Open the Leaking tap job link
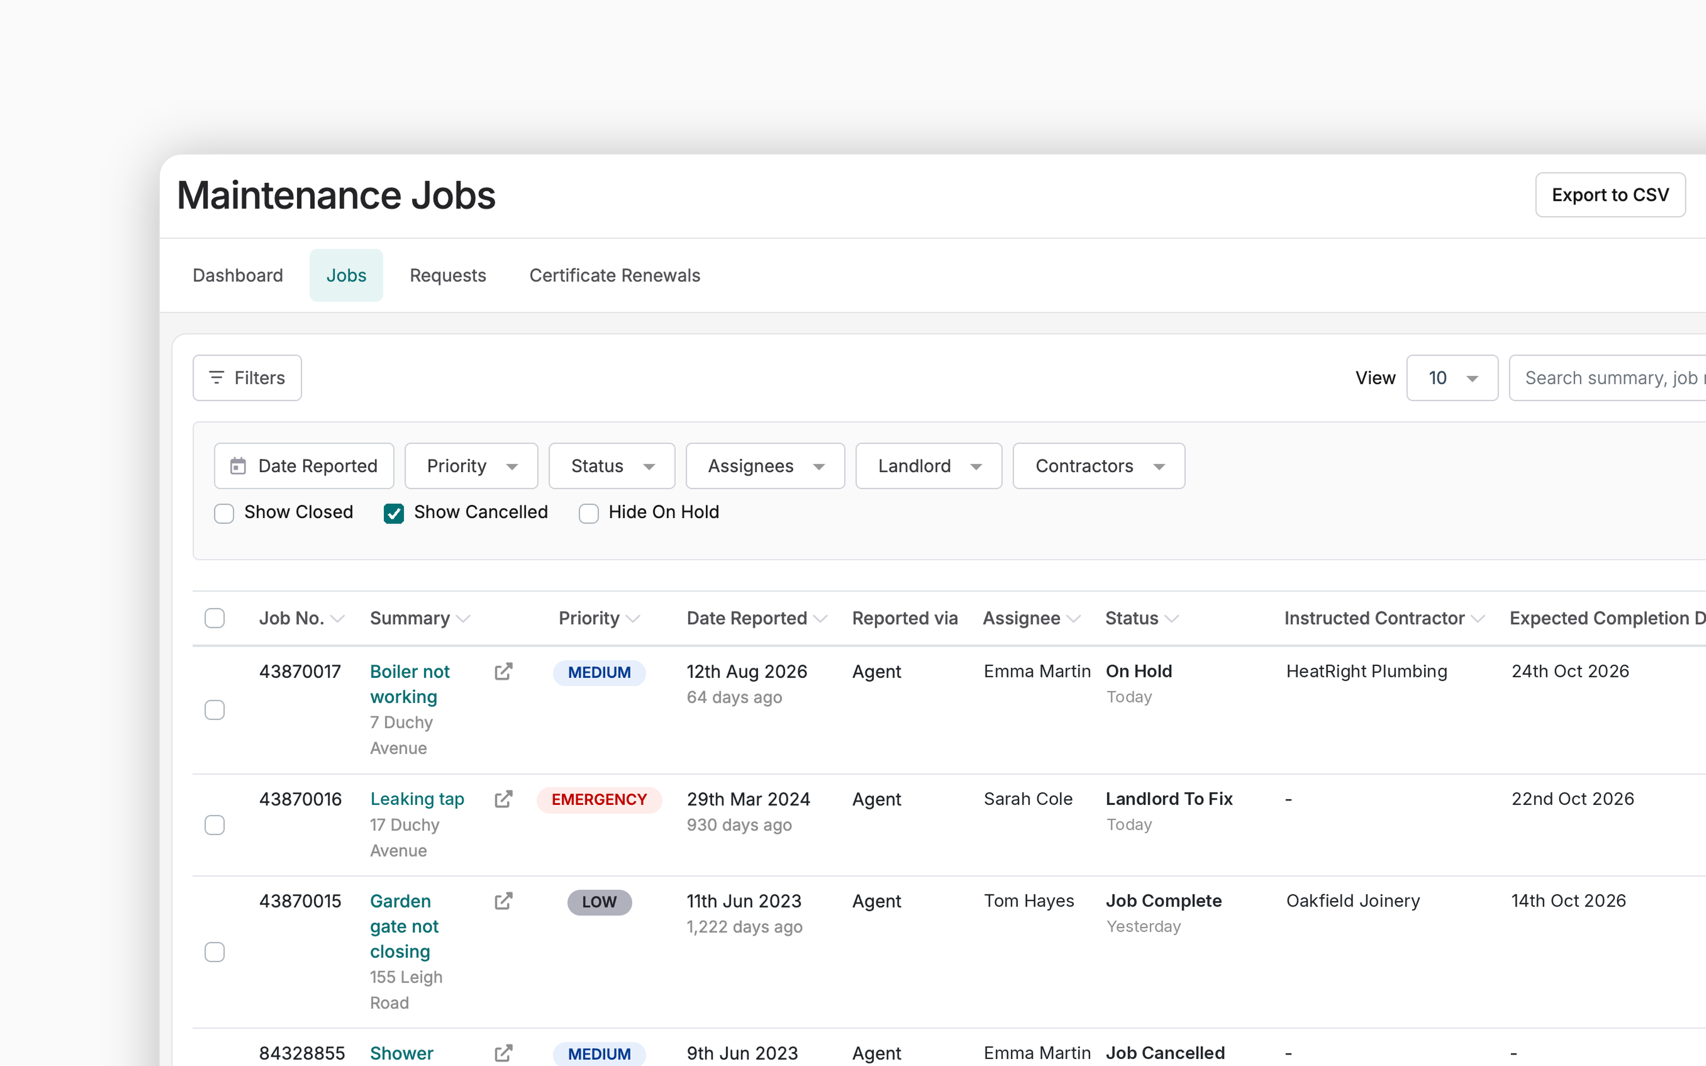 [x=417, y=799]
